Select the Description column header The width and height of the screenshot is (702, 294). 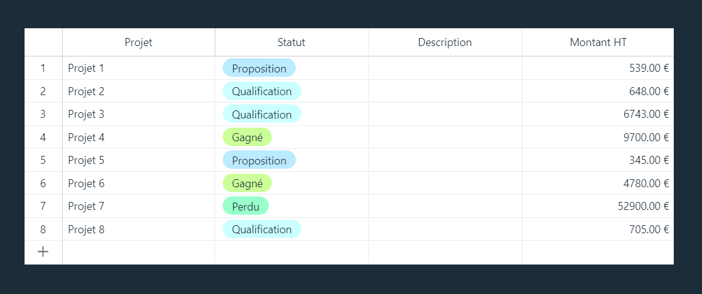pyautogui.click(x=445, y=42)
